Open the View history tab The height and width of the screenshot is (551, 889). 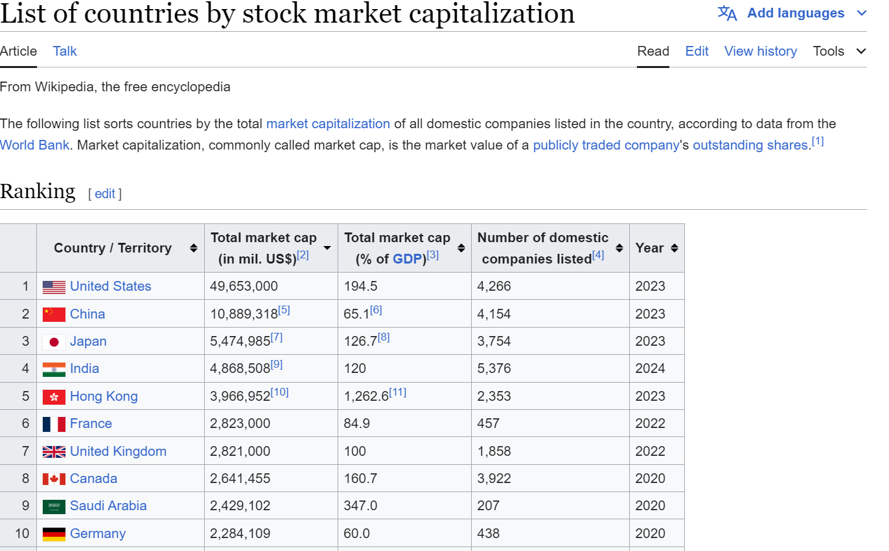tap(760, 51)
